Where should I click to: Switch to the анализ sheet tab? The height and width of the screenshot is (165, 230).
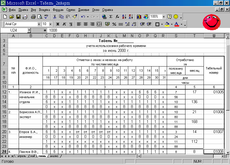54,156
